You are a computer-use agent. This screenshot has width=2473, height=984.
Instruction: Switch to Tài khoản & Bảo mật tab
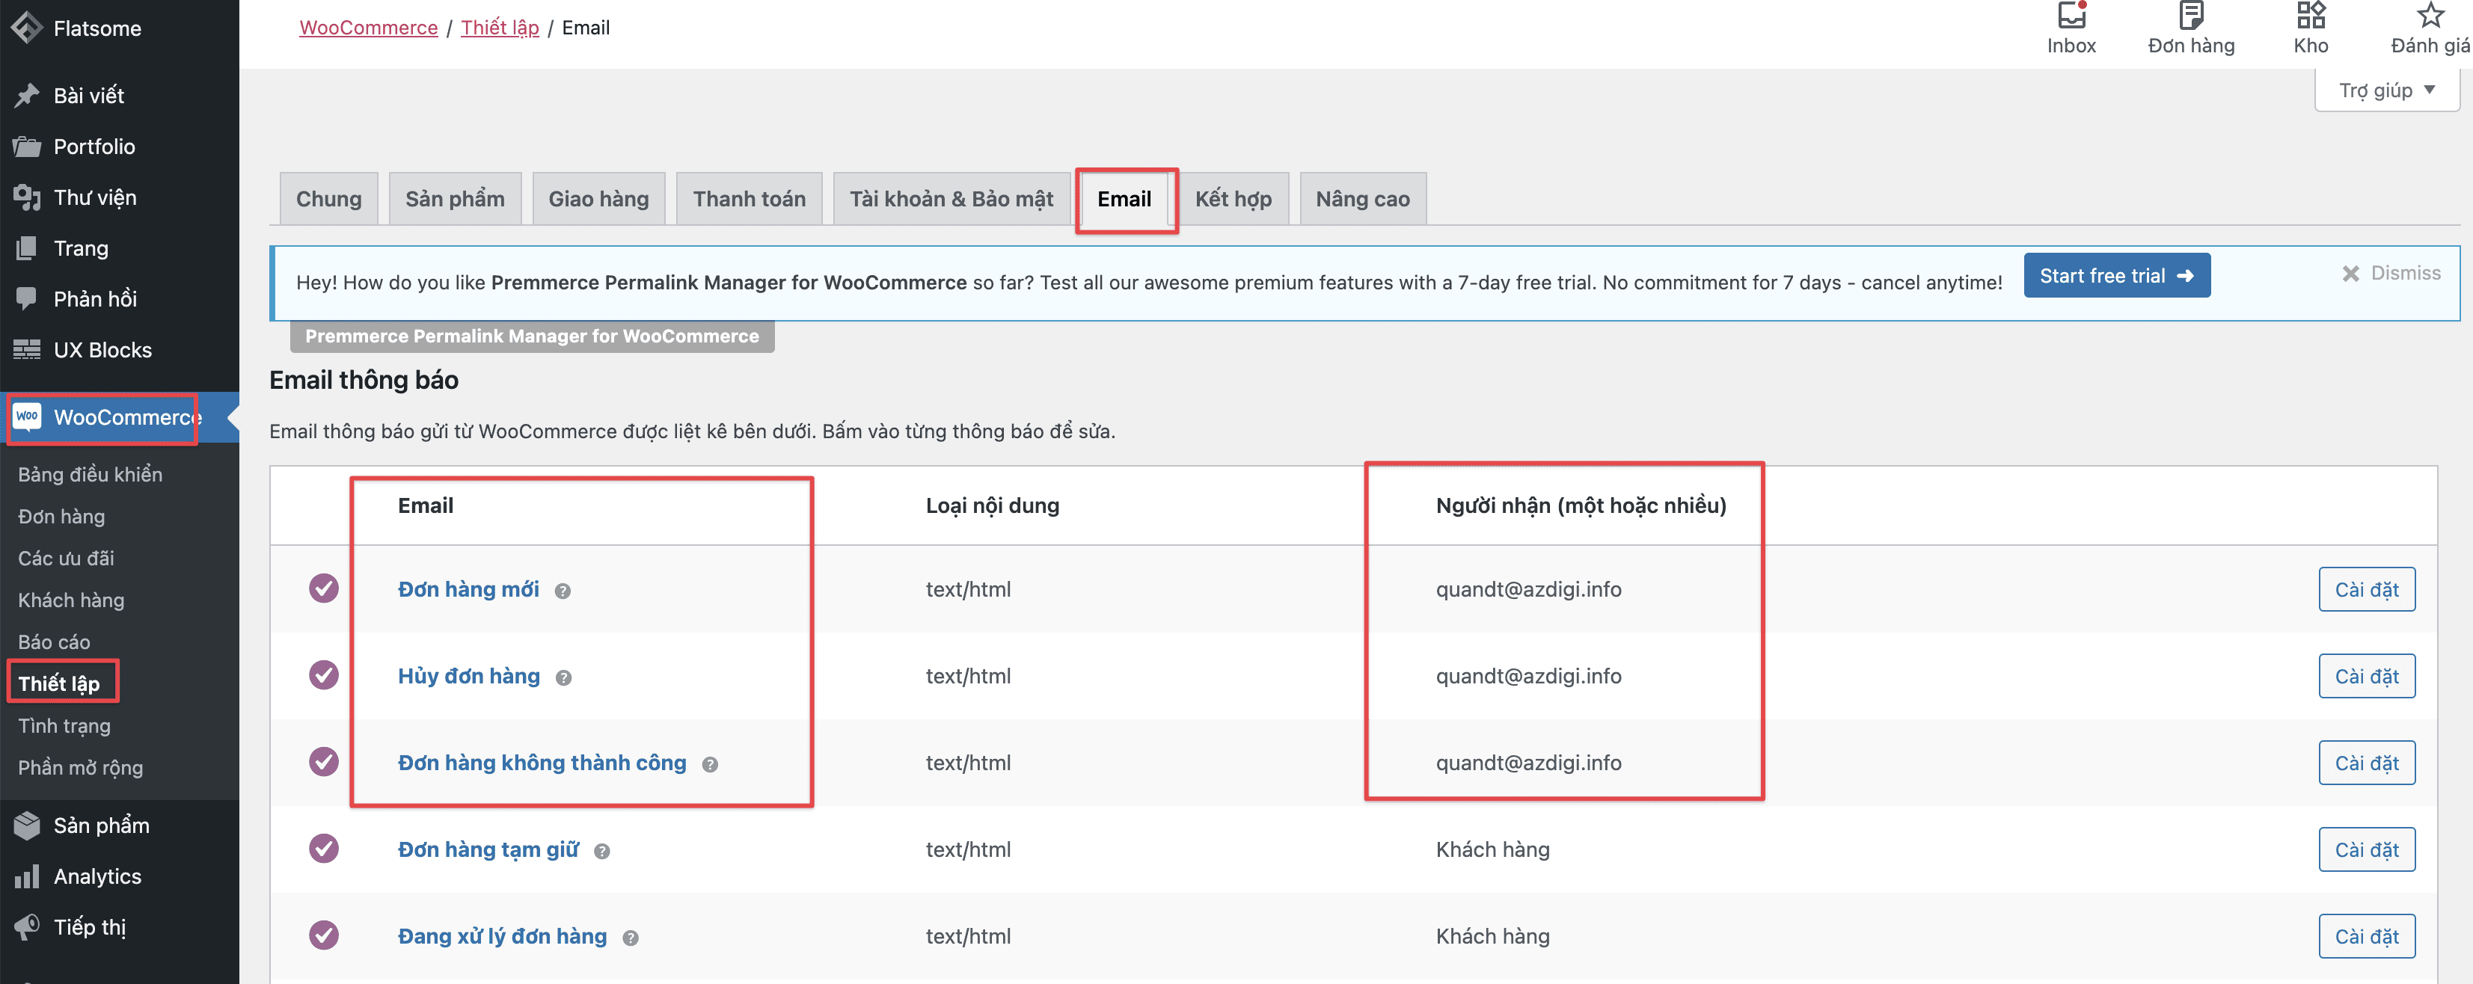coord(951,199)
